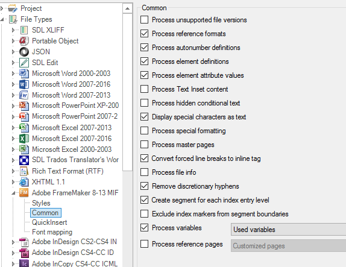Click the Microsoft Excel 2007-2016 icon
Viewport: 346px width, 267px height.
[24, 139]
